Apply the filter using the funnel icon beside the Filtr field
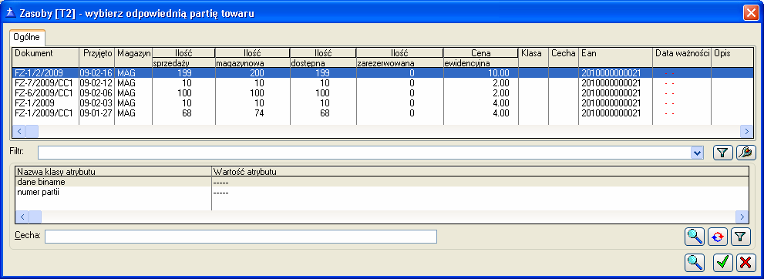 pos(722,153)
